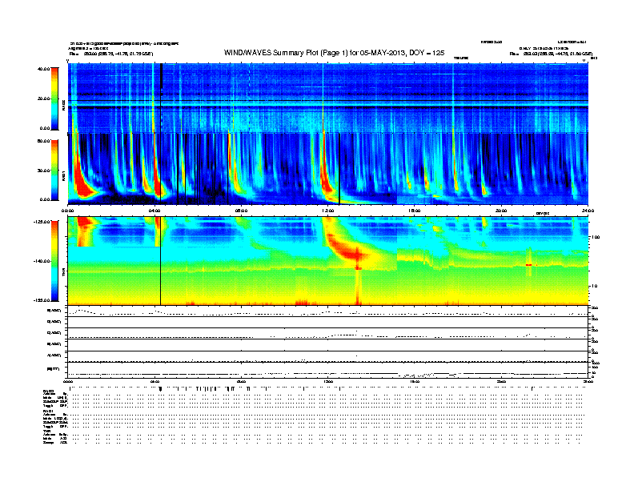The height and width of the screenshot is (490, 634).
Task: Click the right header Pos coordinates line
Action: [x=551, y=54]
